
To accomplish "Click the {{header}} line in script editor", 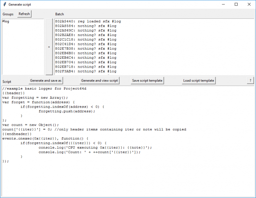I will [x=12, y=93].
